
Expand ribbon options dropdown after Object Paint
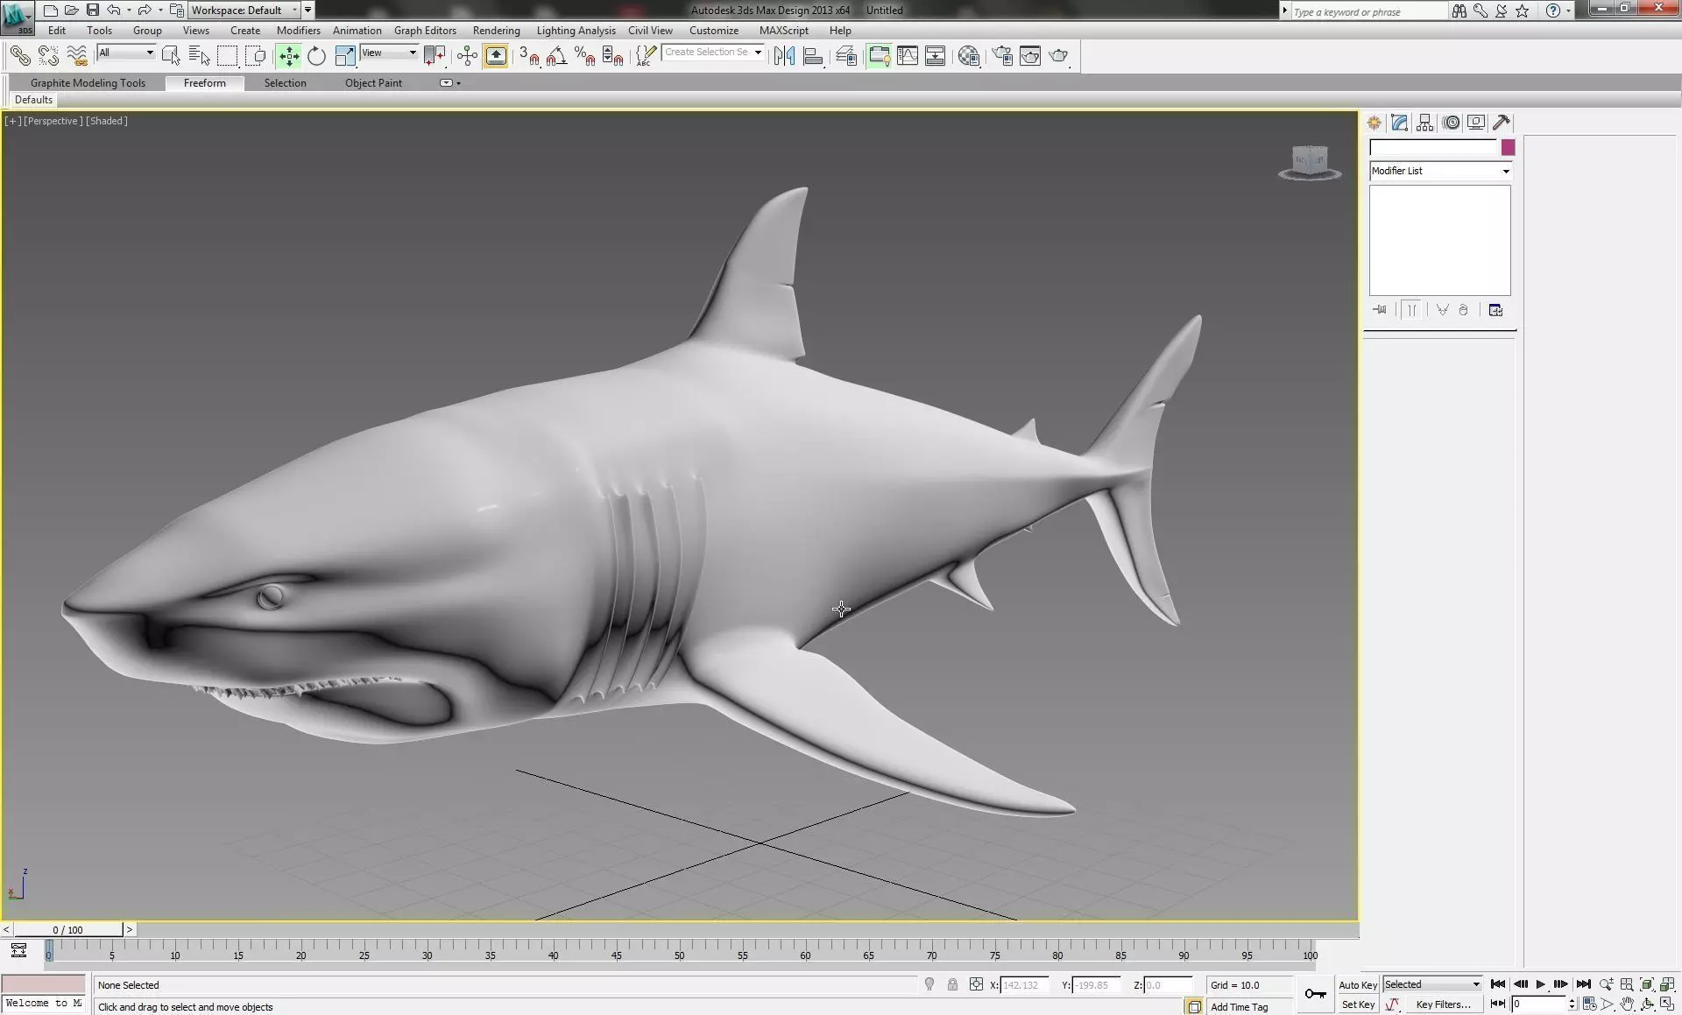coord(449,83)
